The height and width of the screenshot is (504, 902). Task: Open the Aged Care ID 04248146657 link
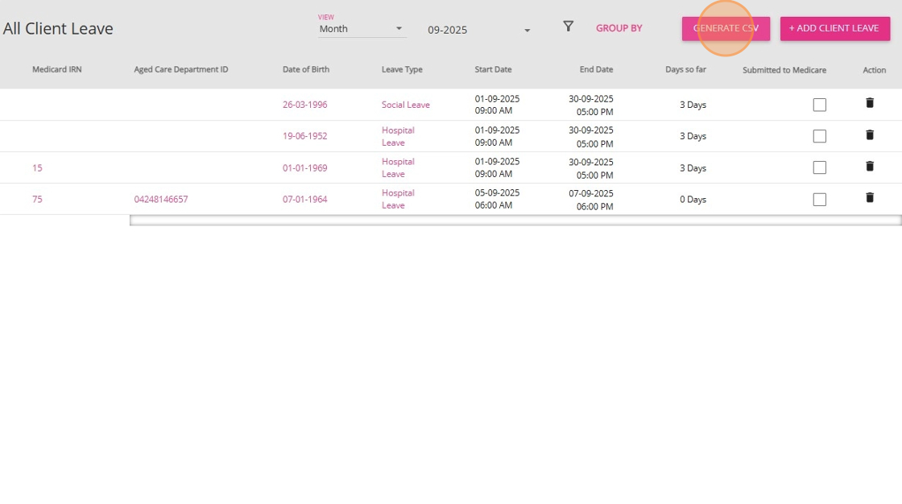click(x=161, y=199)
